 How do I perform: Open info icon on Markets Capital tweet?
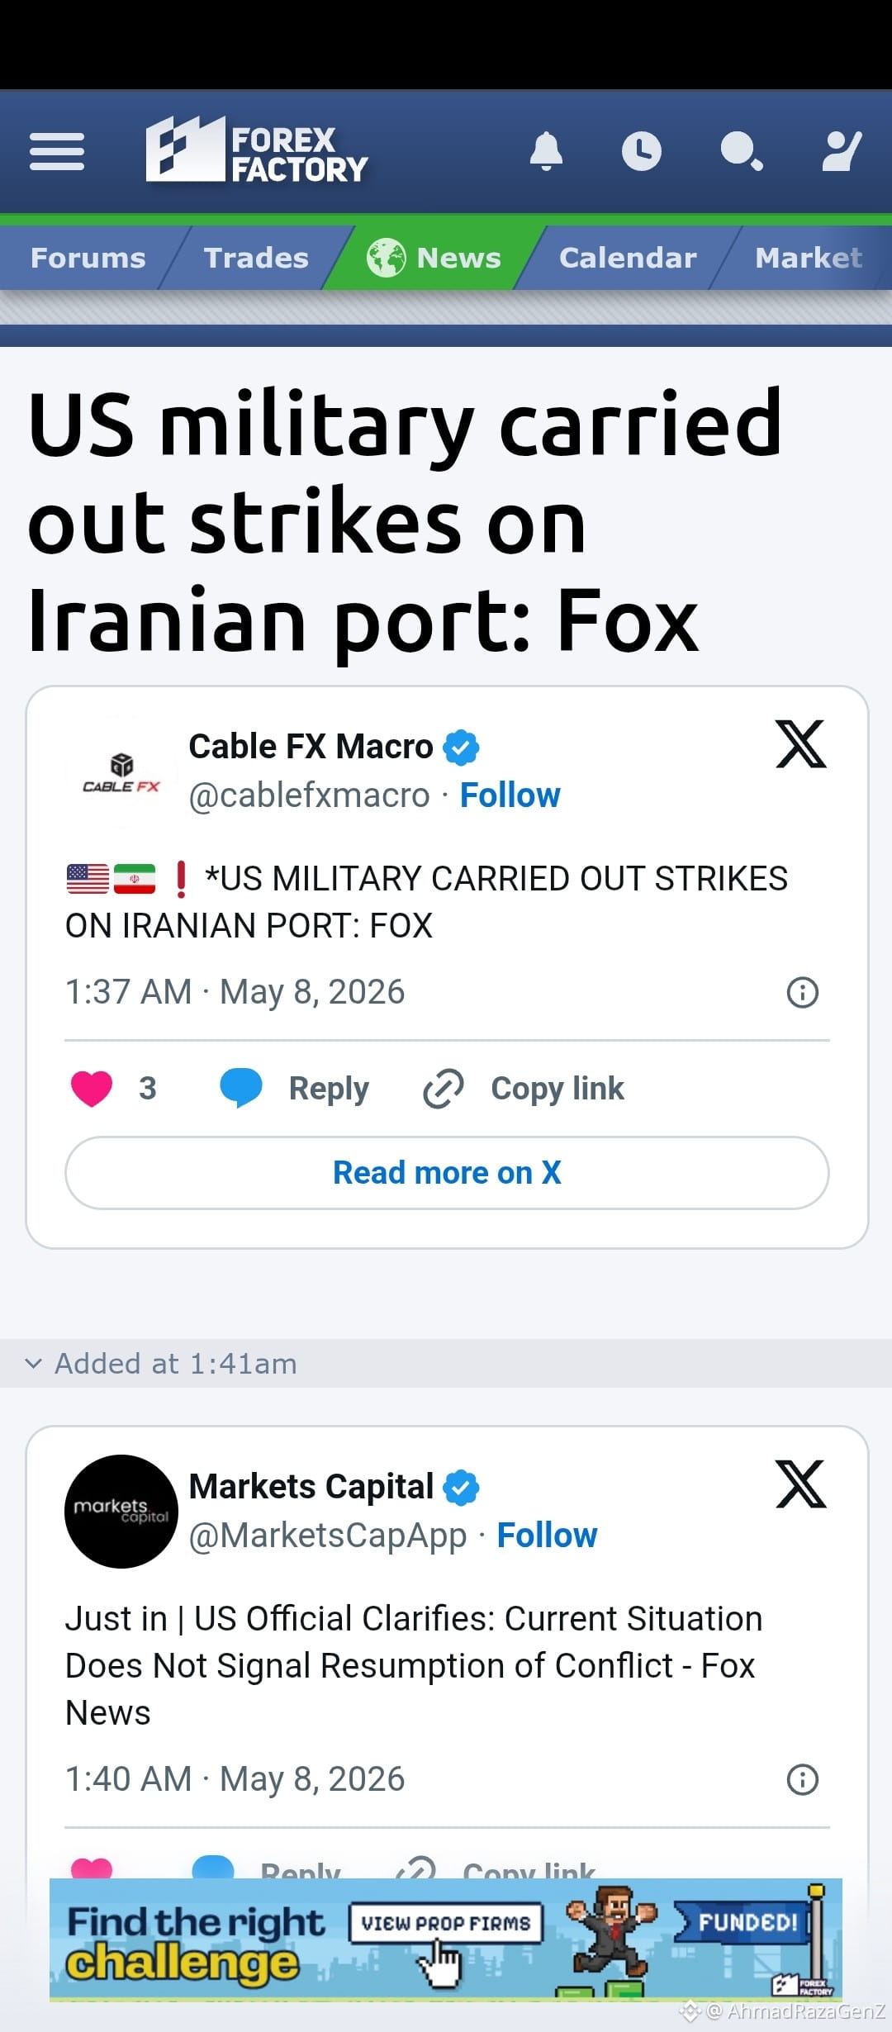802,1779
